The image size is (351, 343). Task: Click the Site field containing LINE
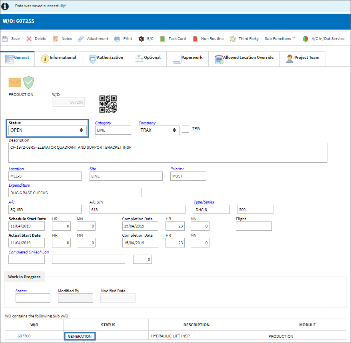coord(126,176)
